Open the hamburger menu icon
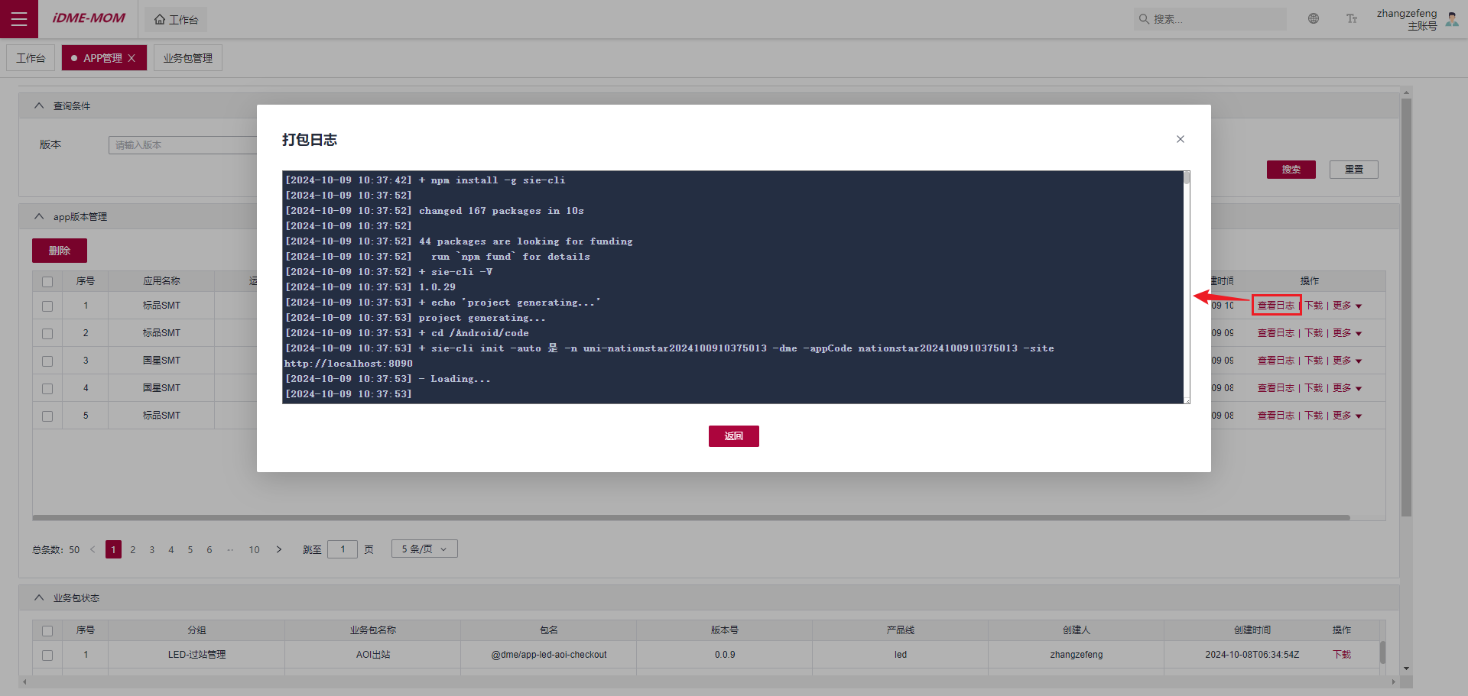The width and height of the screenshot is (1468, 696). click(x=19, y=19)
